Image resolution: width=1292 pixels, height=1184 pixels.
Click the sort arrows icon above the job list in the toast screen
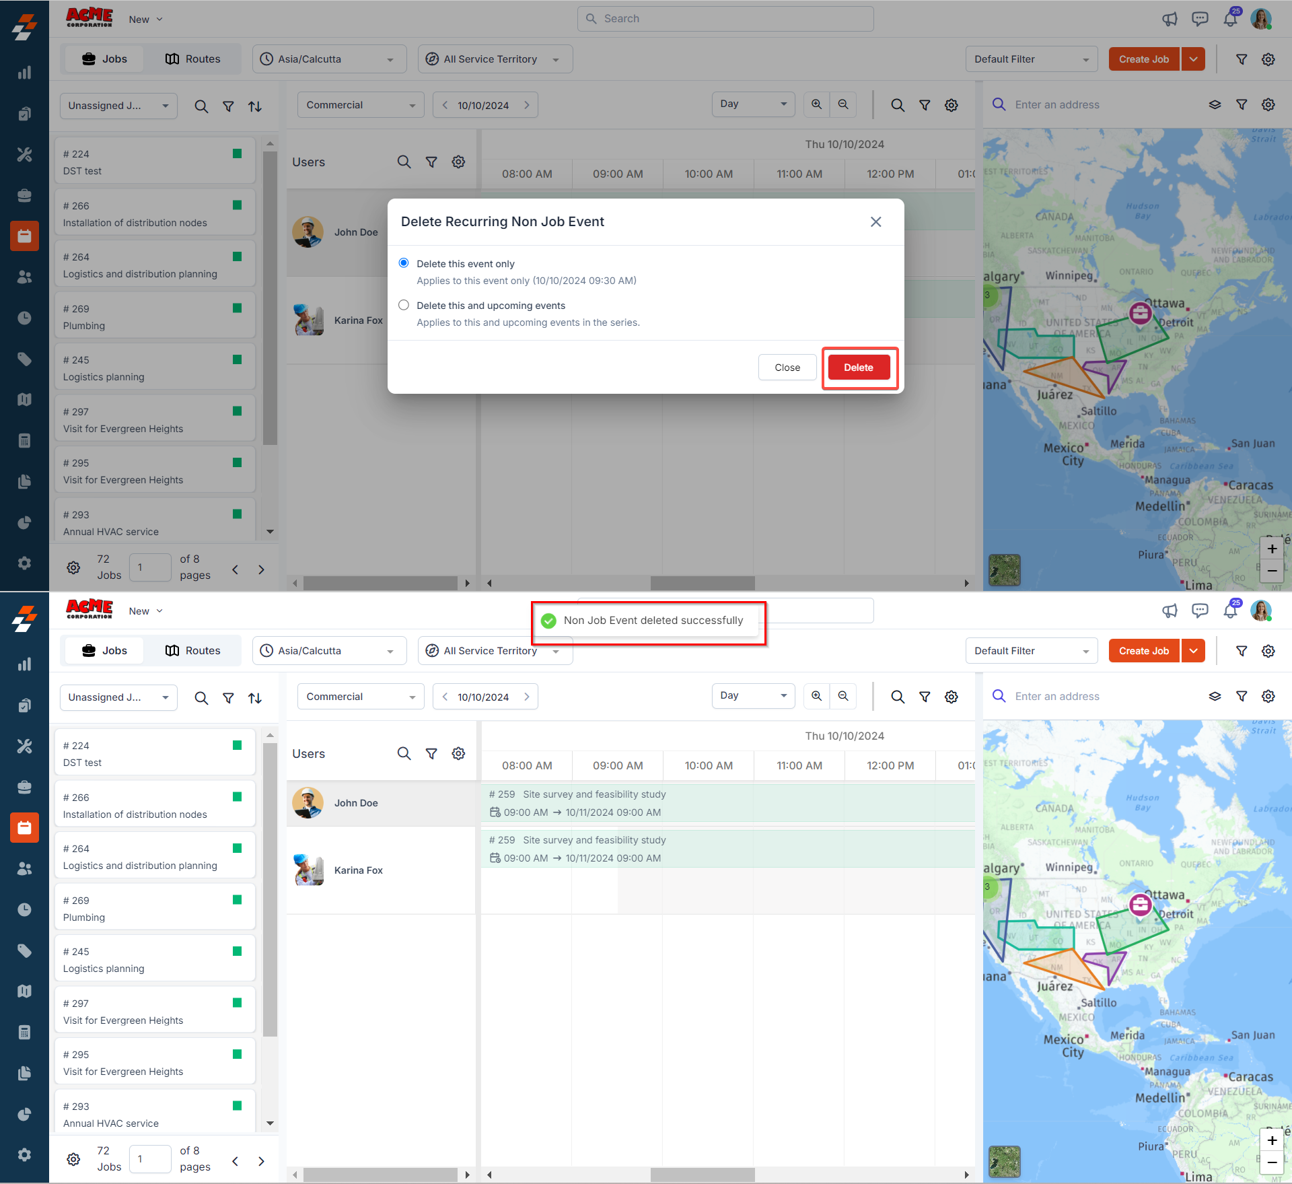(255, 698)
